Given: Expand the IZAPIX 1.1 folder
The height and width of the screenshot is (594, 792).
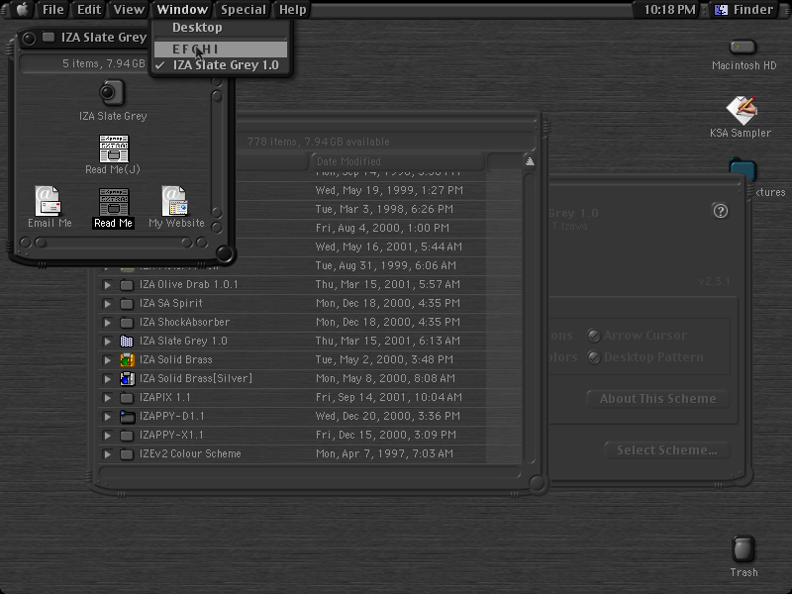Looking at the screenshot, I should [x=107, y=398].
